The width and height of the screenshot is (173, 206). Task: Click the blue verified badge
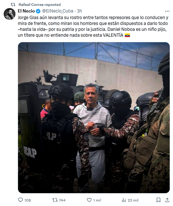coord(38,11)
